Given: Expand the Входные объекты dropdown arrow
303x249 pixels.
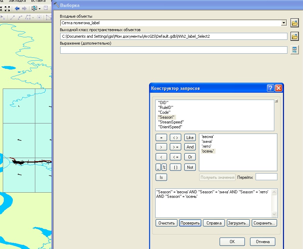Looking at the screenshot, I should [284, 23].
